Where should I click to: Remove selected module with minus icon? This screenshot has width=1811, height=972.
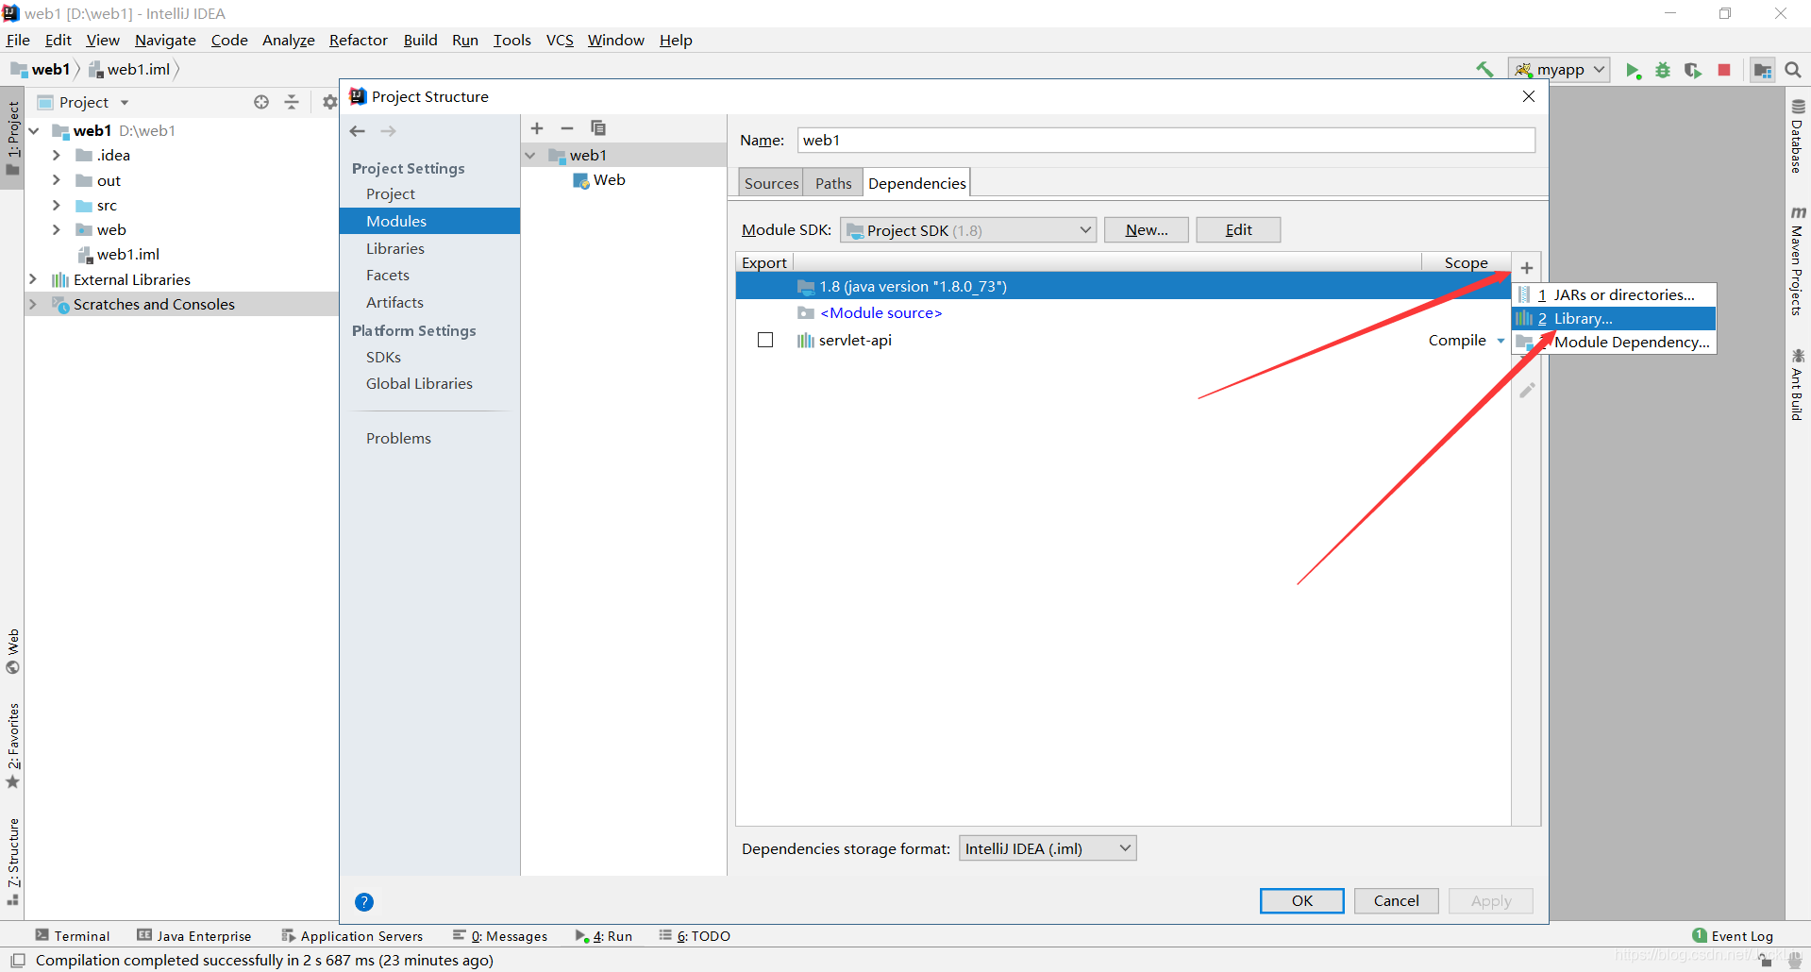(567, 128)
